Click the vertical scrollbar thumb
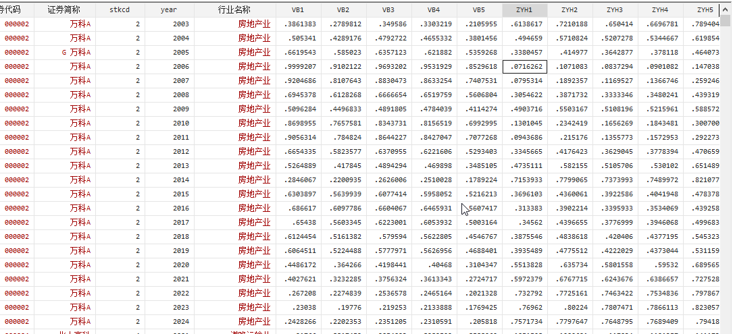Viewport: 733px width, 334px height. (726, 21)
